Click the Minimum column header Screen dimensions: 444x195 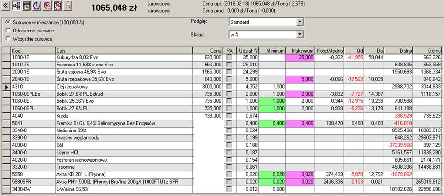tap(272, 51)
